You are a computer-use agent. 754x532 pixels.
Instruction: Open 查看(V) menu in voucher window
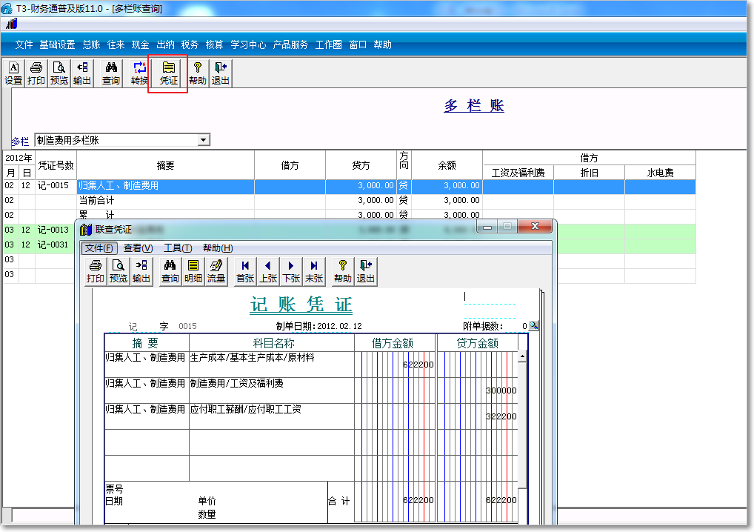pyautogui.click(x=138, y=248)
